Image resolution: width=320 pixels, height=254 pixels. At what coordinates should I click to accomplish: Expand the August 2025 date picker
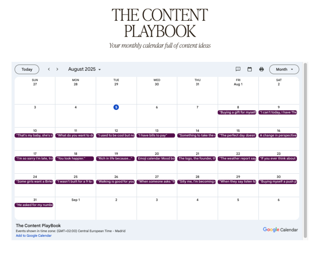pyautogui.click(x=84, y=69)
